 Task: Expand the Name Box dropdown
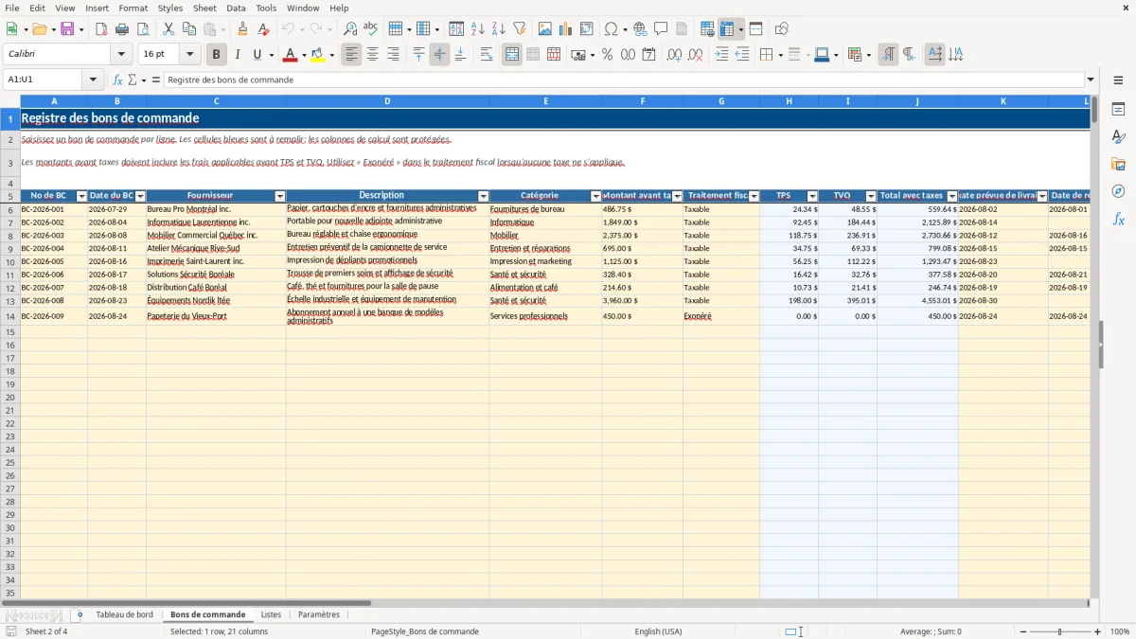click(x=93, y=80)
